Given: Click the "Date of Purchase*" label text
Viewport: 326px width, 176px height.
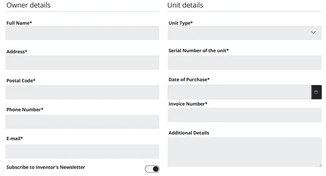Looking at the screenshot, I should (x=189, y=79).
